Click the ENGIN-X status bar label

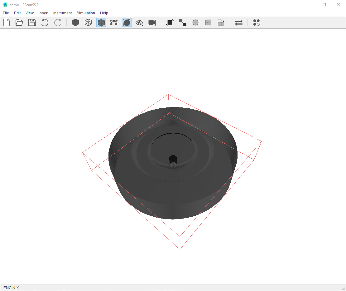[11, 288]
